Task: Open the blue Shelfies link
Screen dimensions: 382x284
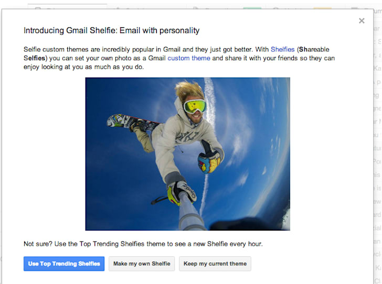Action: pyautogui.click(x=283, y=49)
